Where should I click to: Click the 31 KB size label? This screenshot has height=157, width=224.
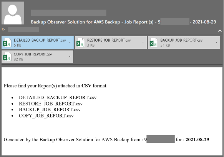[x=165, y=45]
